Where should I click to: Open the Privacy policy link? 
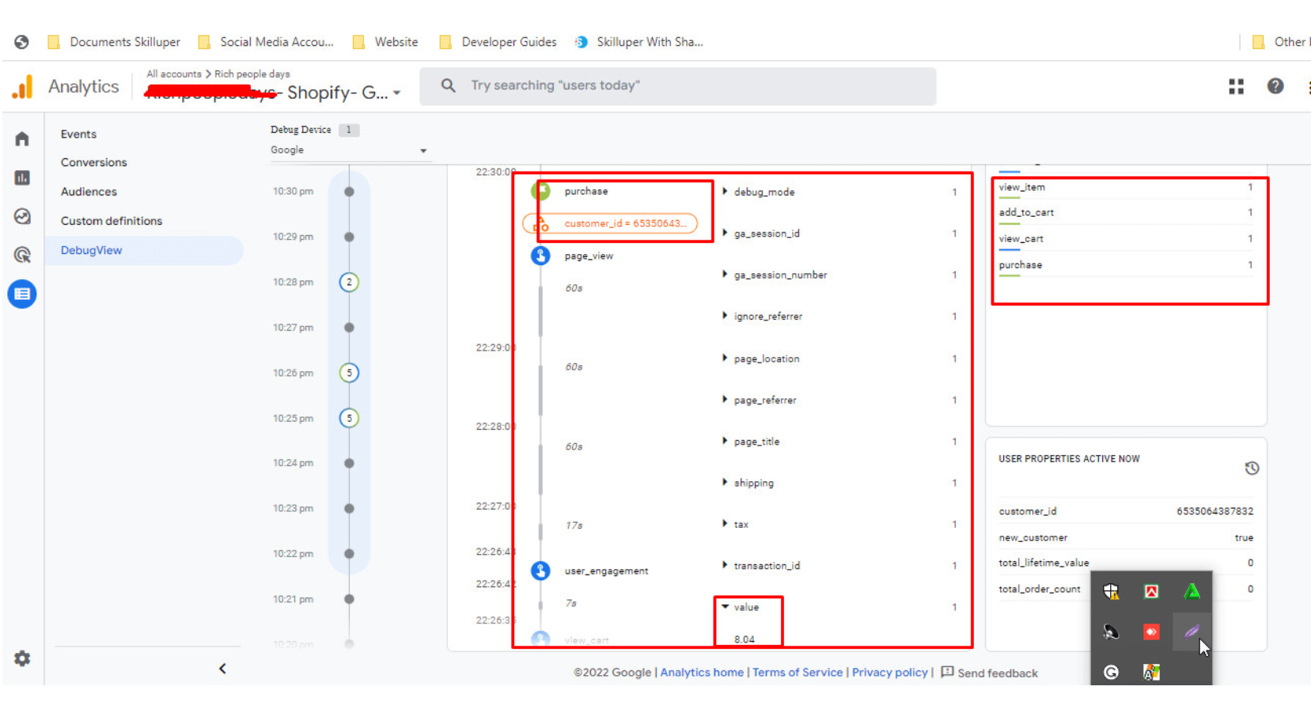(889, 673)
